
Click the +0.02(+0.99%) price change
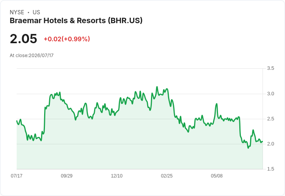67,39
